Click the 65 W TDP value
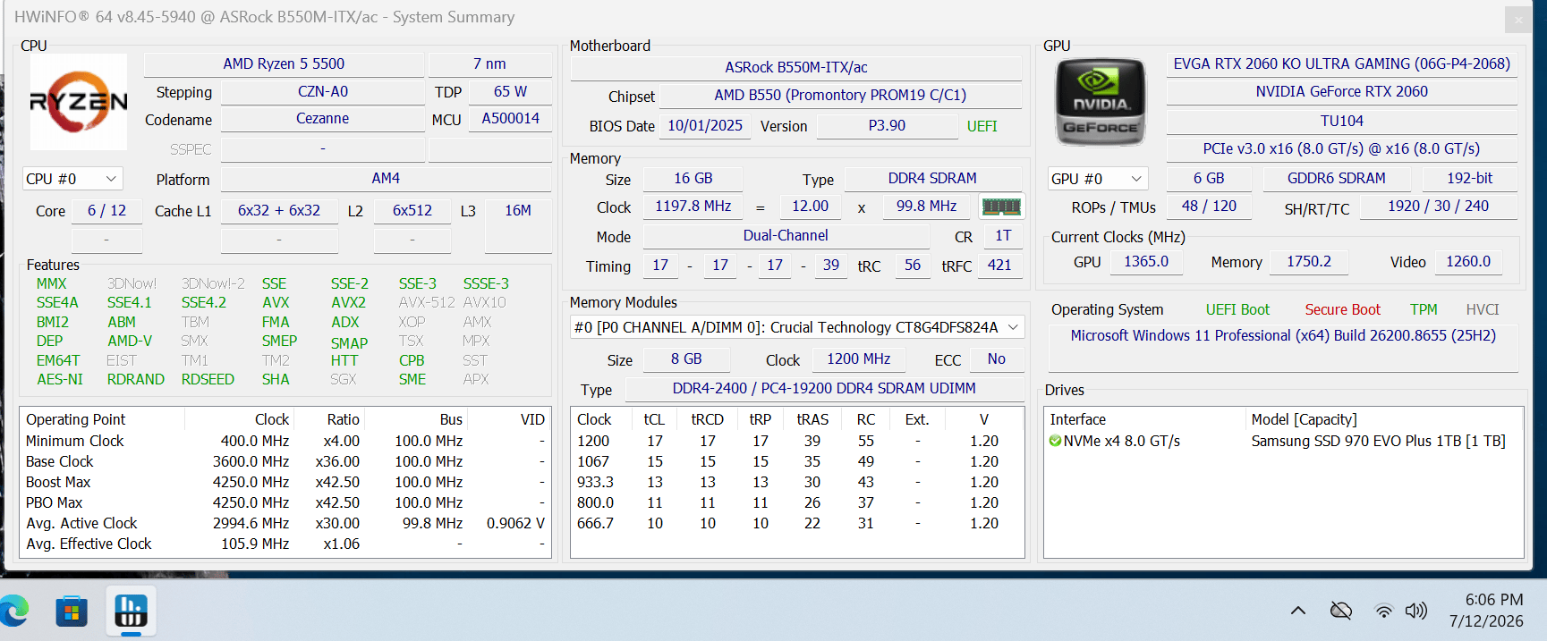The image size is (1547, 641). pyautogui.click(x=510, y=92)
